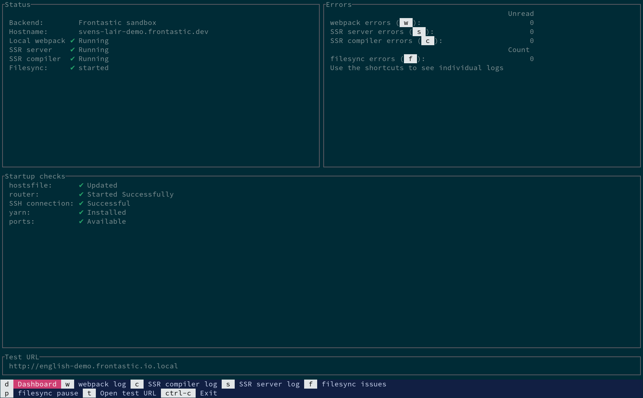Screen dimensions: 643x398
Task: Click the 's' badge beside SSR server errors
Action: (x=419, y=32)
